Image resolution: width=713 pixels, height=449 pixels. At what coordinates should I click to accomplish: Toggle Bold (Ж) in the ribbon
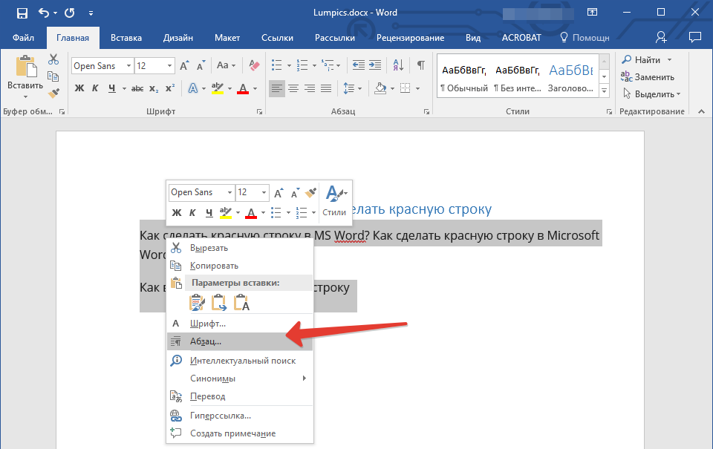(79, 88)
